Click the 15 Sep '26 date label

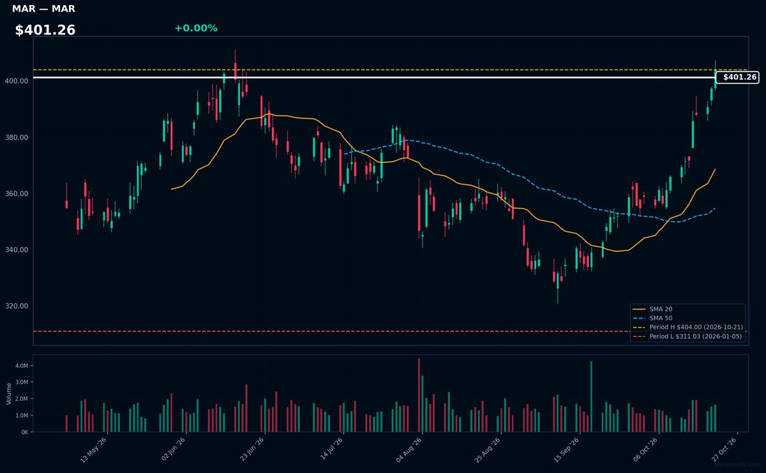pyautogui.click(x=567, y=449)
